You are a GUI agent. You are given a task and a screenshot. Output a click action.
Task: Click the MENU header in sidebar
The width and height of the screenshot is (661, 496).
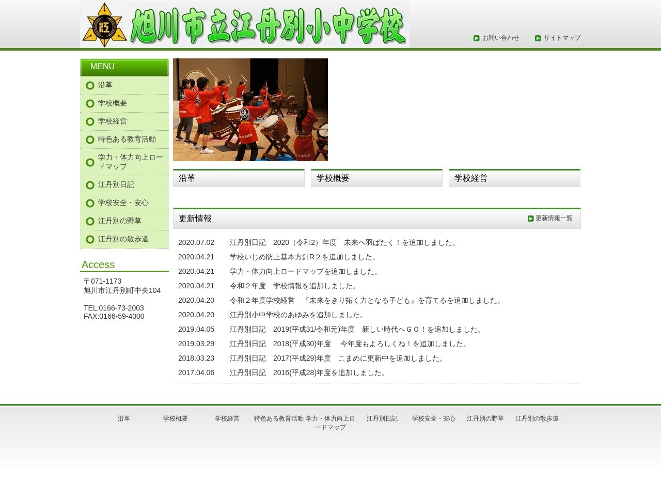coord(124,67)
